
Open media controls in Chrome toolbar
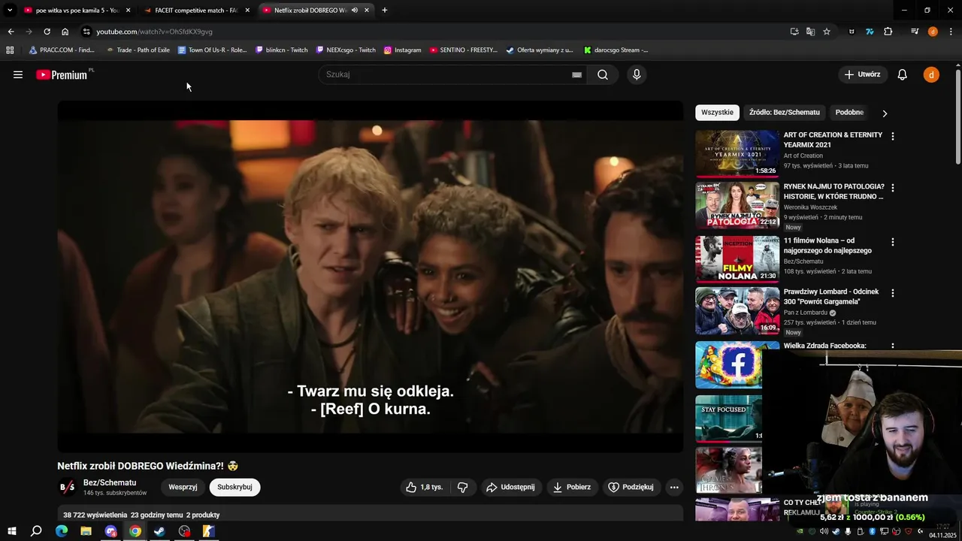click(x=915, y=32)
